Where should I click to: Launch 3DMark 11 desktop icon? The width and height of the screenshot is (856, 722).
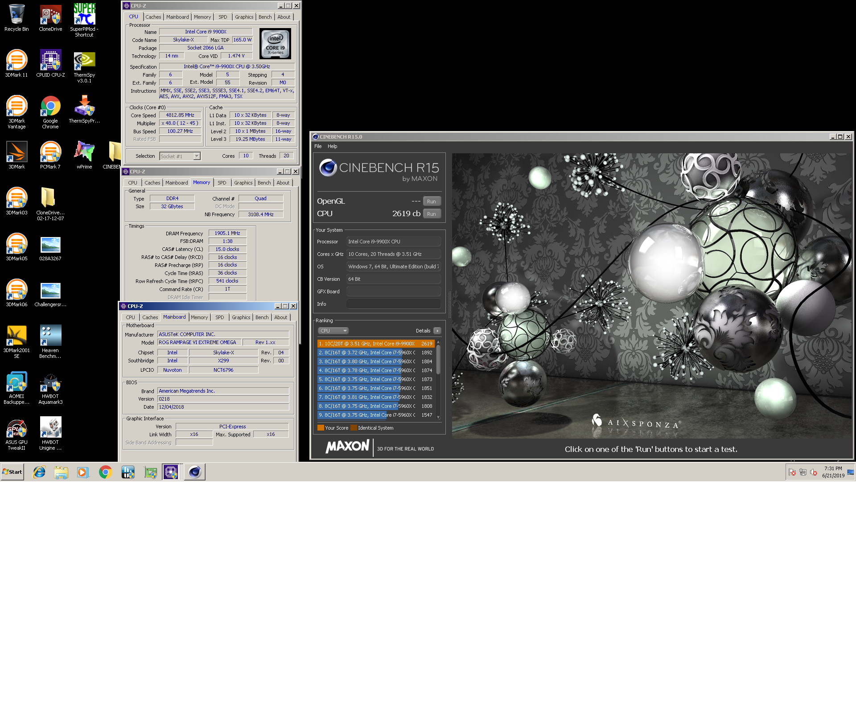coord(16,64)
